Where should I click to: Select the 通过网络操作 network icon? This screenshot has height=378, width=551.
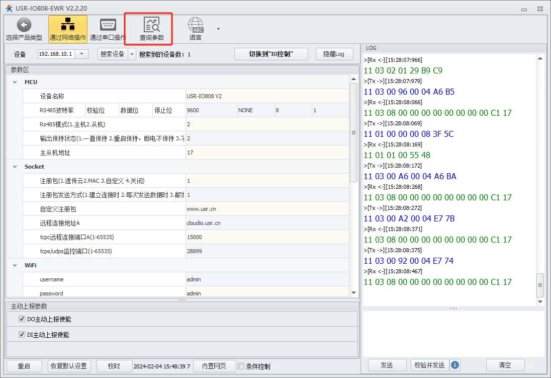(67, 25)
